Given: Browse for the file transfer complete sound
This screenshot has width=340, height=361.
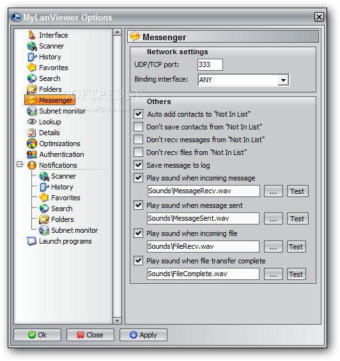Looking at the screenshot, I should [x=274, y=274].
